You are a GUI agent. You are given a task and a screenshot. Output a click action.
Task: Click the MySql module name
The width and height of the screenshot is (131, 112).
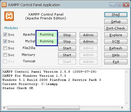(x=30, y=41)
